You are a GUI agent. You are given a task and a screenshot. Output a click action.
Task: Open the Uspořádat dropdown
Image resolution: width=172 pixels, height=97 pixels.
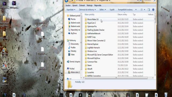[71, 10]
